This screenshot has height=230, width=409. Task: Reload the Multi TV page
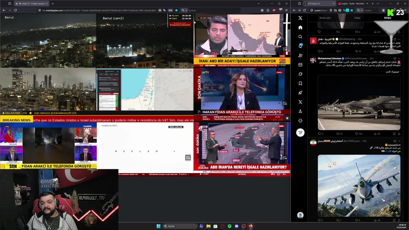point(15,10)
